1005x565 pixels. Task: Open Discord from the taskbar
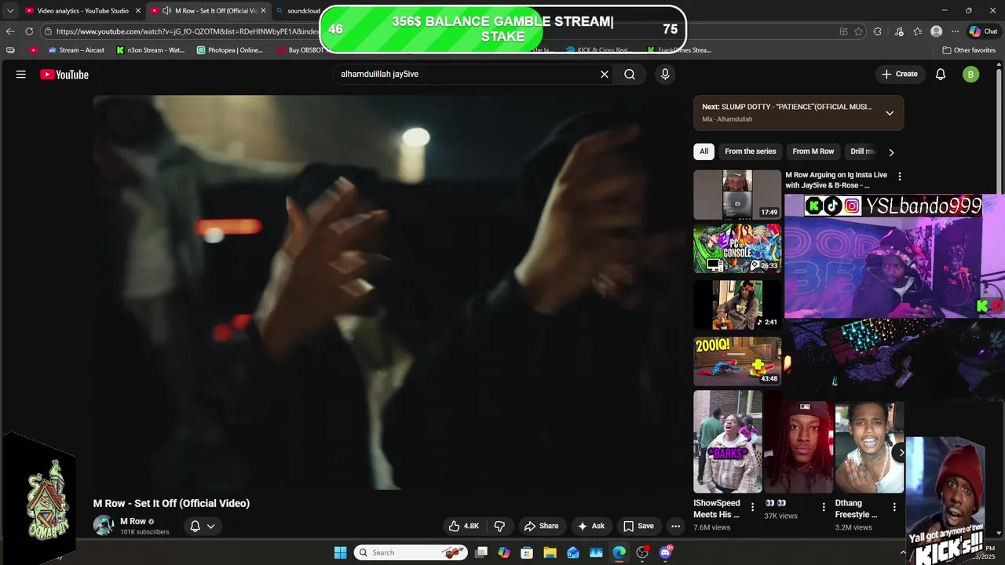(666, 552)
